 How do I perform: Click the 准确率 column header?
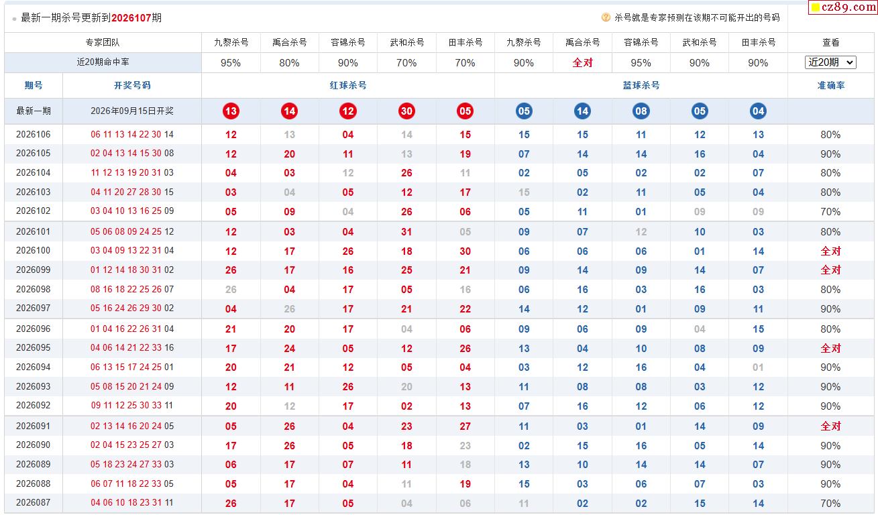coord(830,85)
